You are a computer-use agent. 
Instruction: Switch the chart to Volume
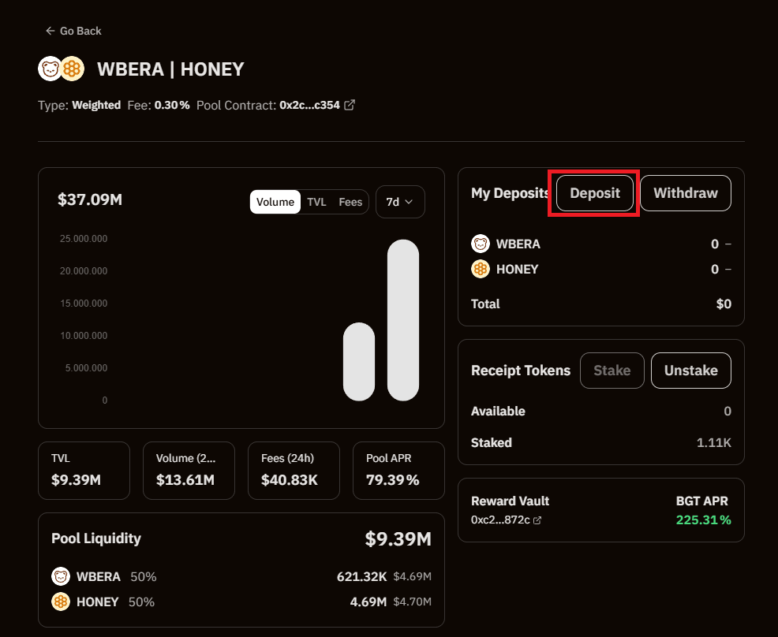(x=275, y=202)
